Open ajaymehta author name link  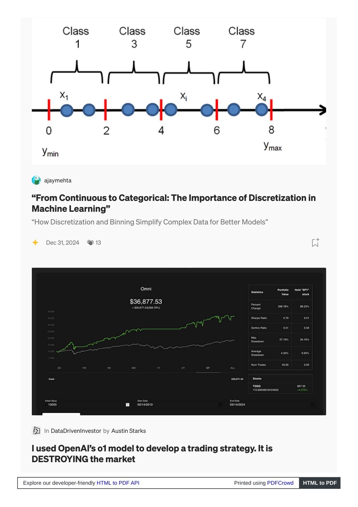tap(58, 180)
